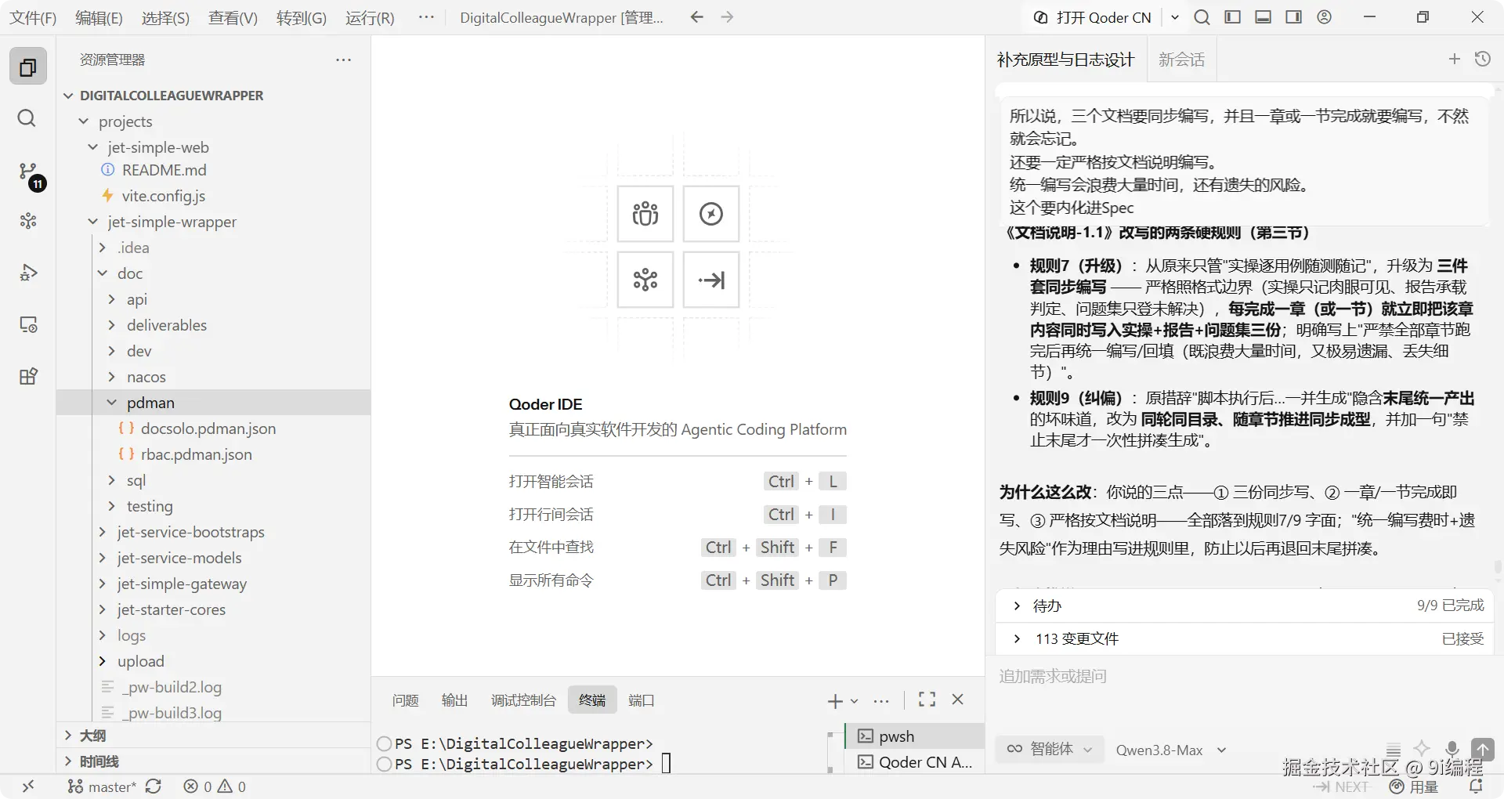Open the 运行(R) menu
The image size is (1504, 799).
pos(370,17)
